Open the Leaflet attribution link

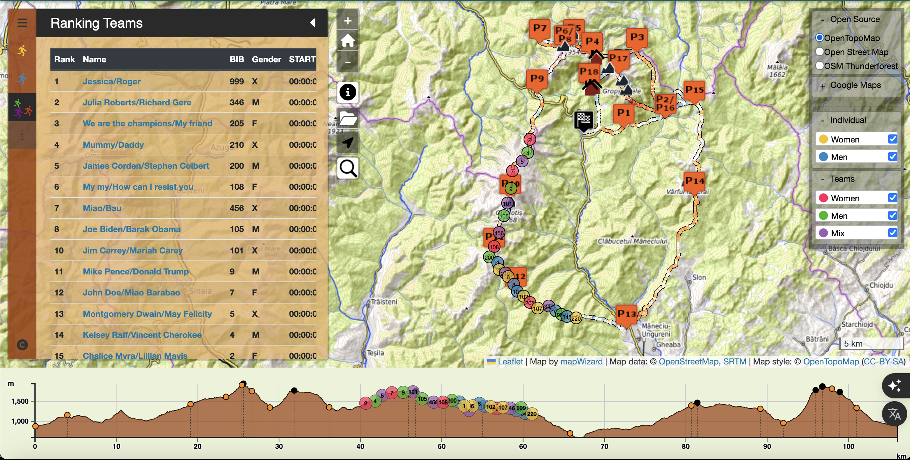click(x=510, y=361)
